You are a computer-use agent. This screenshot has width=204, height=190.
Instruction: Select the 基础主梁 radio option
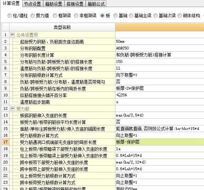(x=131, y=16)
